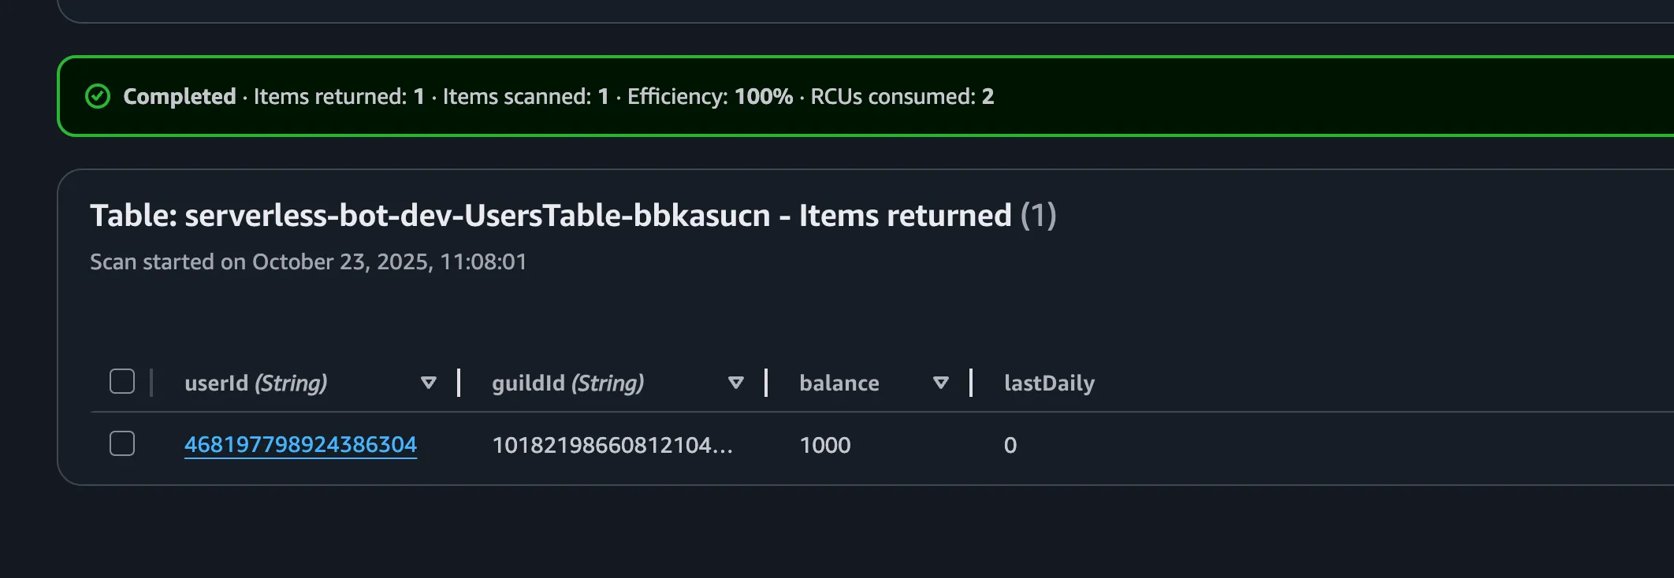Viewport: 1674px width, 578px height.
Task: Click the green Completed status checkmark icon
Action: (x=97, y=96)
